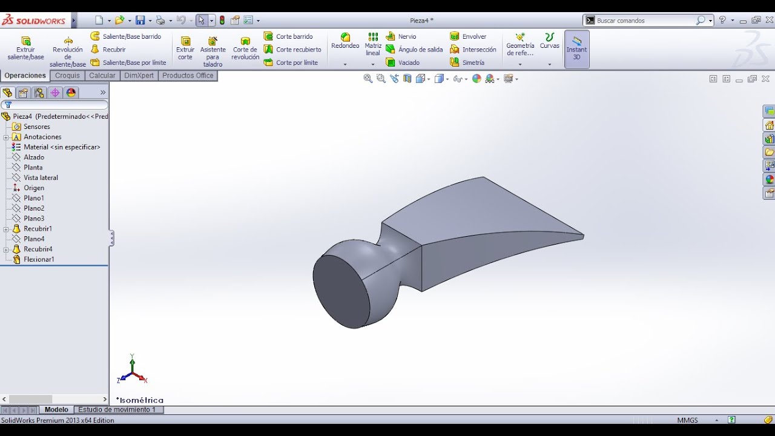Open the SolidWorks menu flyout arrow

pyautogui.click(x=74, y=21)
